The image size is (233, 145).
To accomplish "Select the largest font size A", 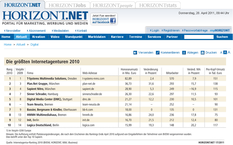I will (x=229, y=52).
